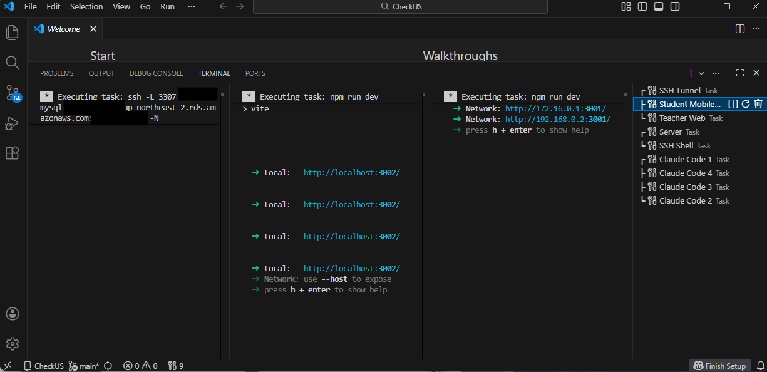This screenshot has width=767, height=372.
Task: Open the Go menu
Action: point(145,7)
